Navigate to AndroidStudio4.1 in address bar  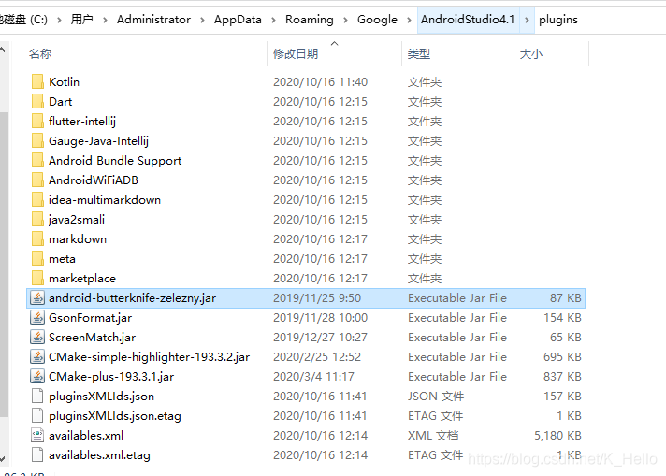click(468, 20)
